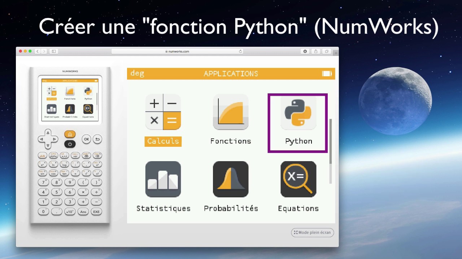This screenshot has width=462, height=259.
Task: Tap the right arrow on the calculator d-pad
Action: tap(55, 139)
